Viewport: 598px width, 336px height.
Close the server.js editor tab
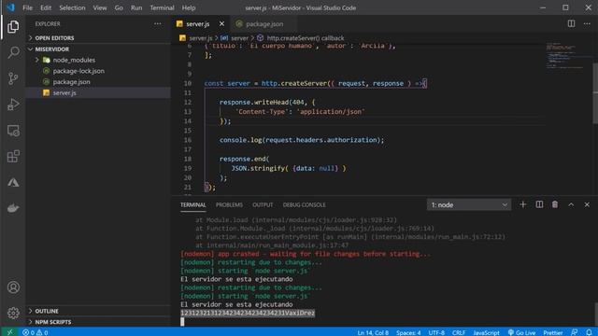(x=221, y=23)
